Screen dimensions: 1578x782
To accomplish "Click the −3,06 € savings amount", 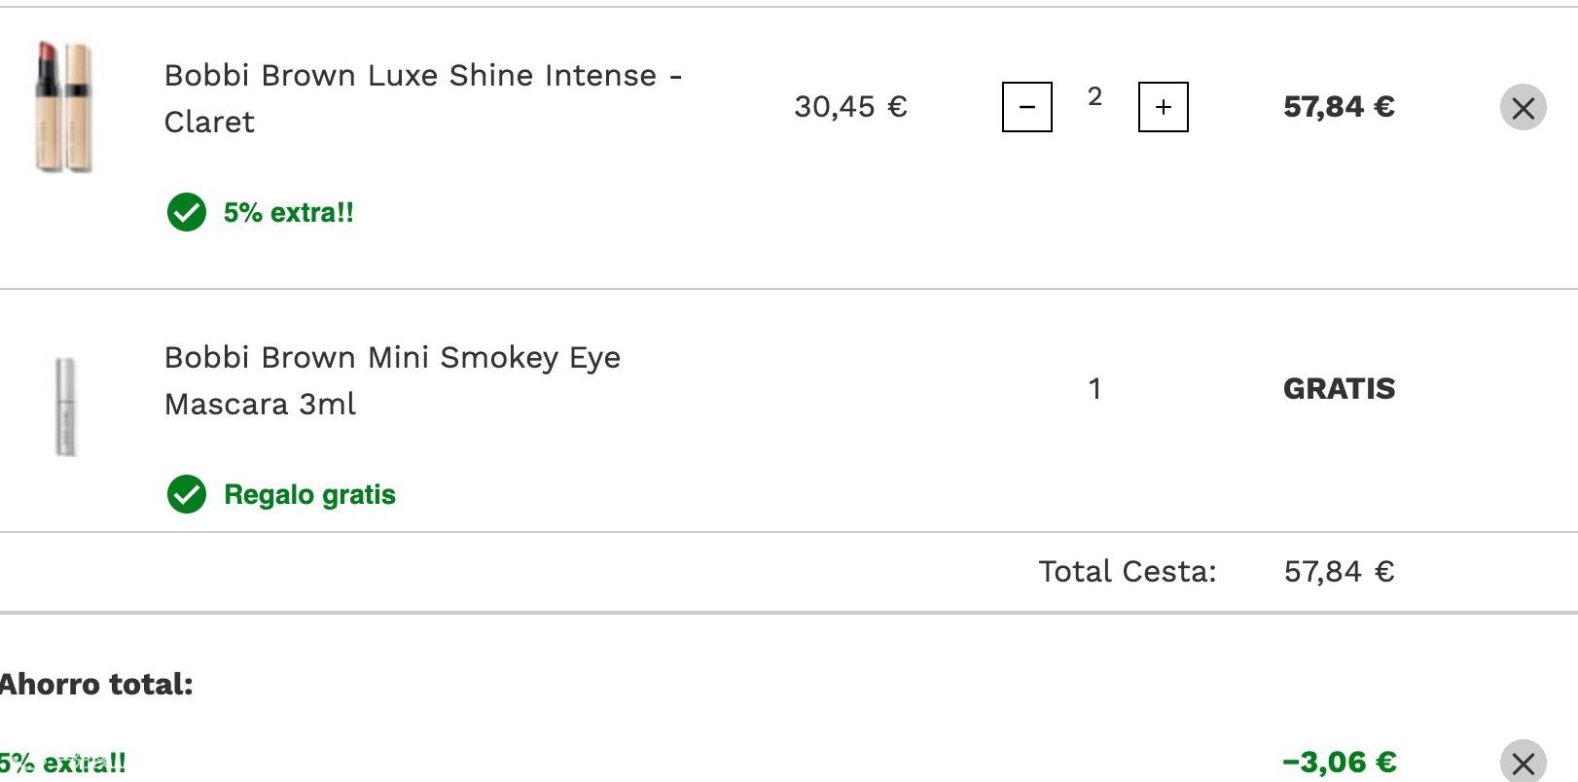I will pyautogui.click(x=1339, y=762).
